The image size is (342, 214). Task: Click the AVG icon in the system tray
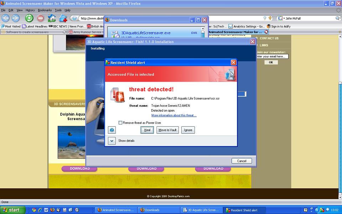tap(322, 210)
